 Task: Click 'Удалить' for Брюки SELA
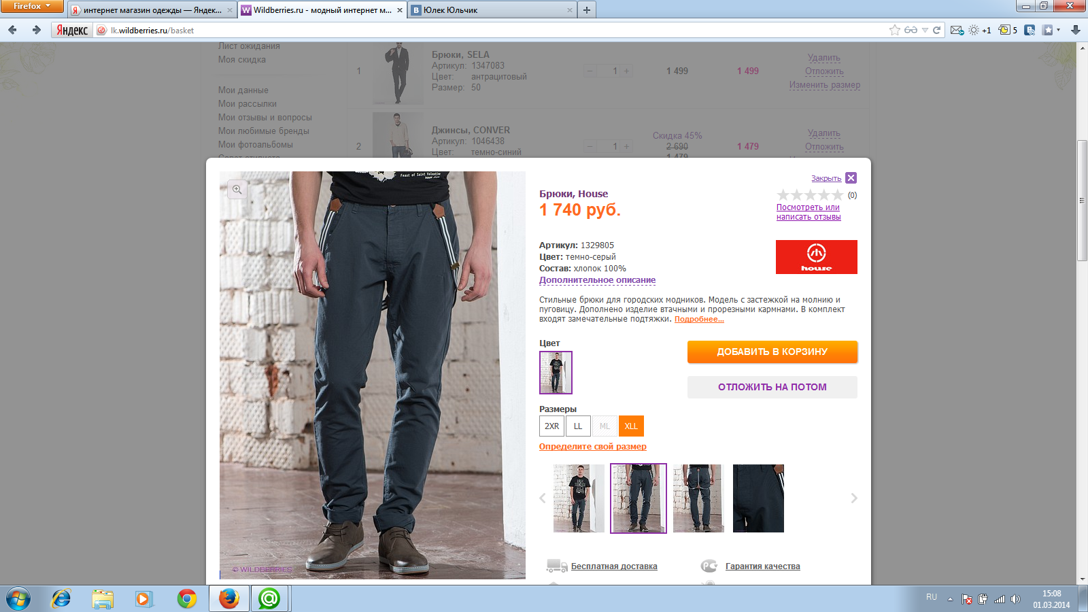pos(824,58)
